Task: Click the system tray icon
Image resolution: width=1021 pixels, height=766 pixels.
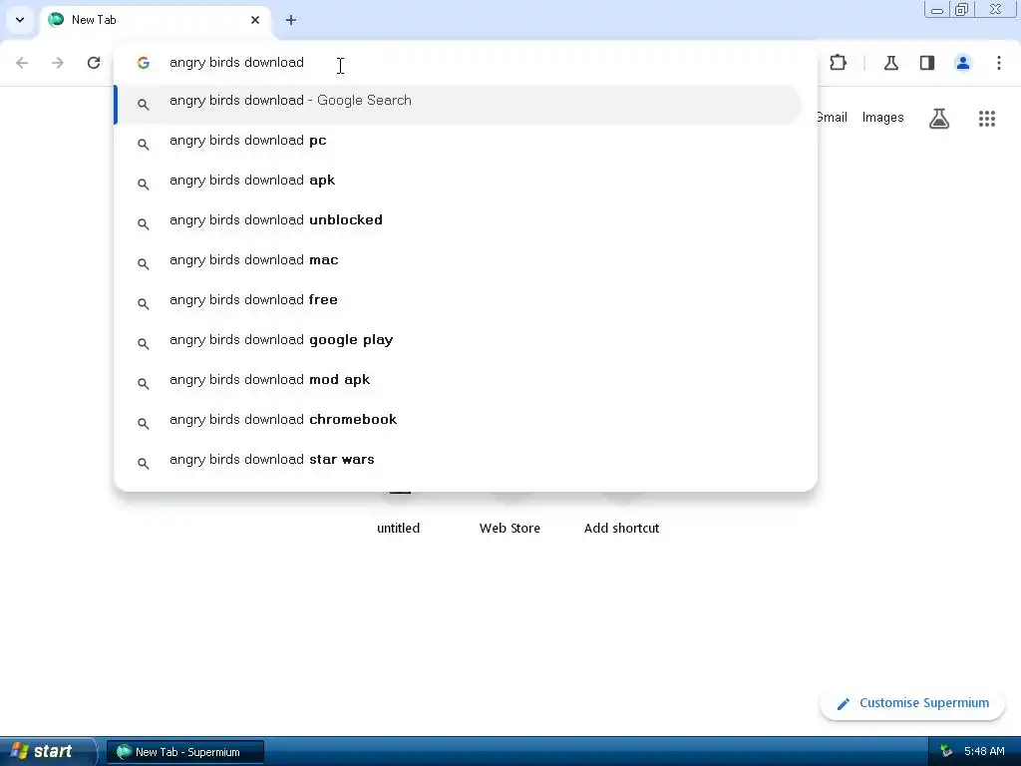Action: pyautogui.click(x=945, y=752)
